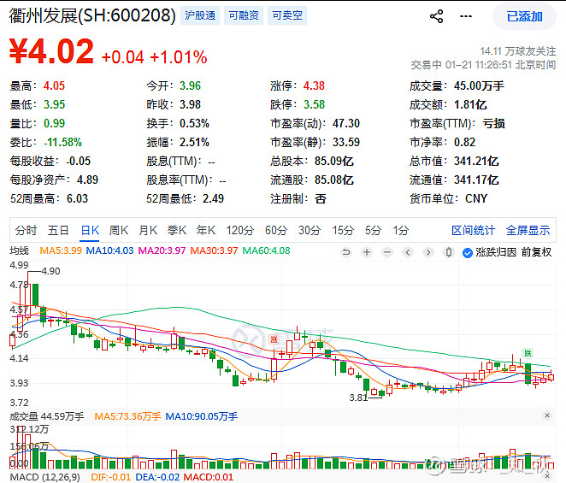The image size is (566, 483).
Task: Select the 周K tab
Action: [119, 230]
